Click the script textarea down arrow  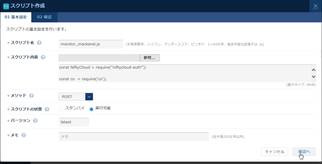coord(314,77)
